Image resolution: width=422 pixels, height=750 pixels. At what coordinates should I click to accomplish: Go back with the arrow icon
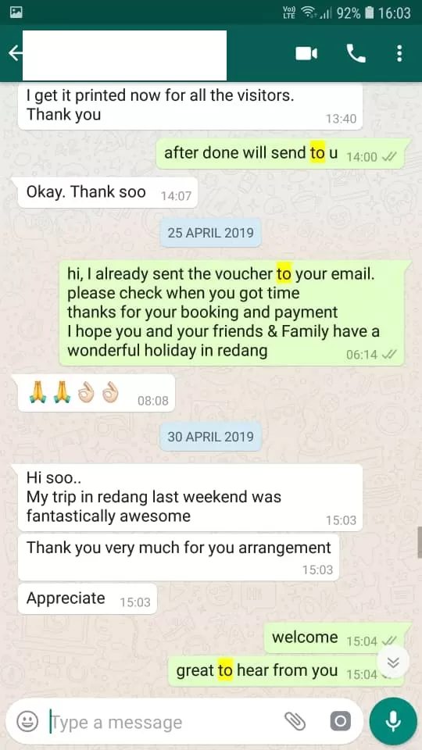click(x=15, y=54)
